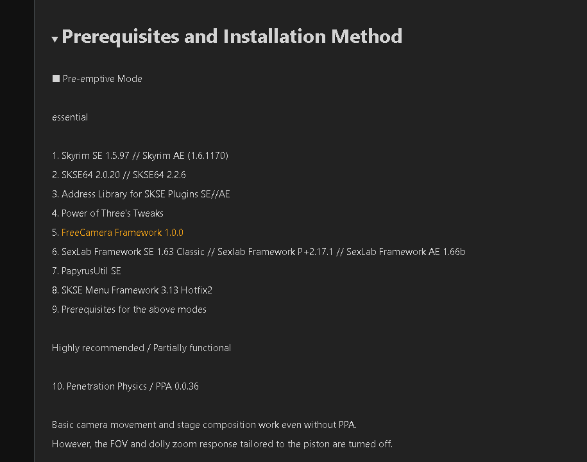Click Prerequisites for the above modes line
Image resolution: width=587 pixels, height=462 pixels.
click(129, 309)
